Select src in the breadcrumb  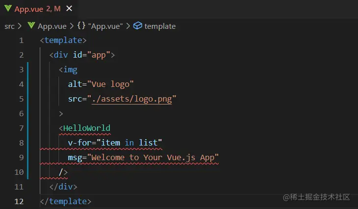click(x=10, y=26)
